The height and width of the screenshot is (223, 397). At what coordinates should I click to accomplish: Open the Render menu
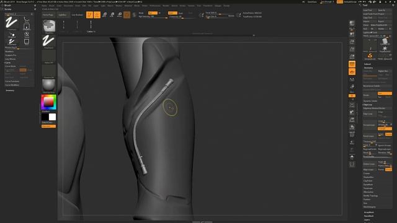pos(166,6)
